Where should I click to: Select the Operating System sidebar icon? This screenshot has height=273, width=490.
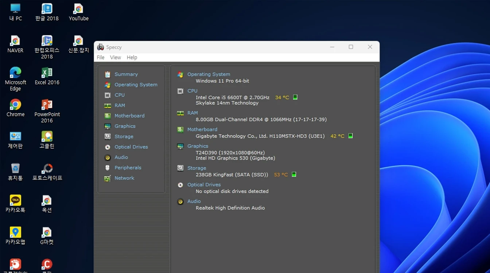(x=108, y=85)
